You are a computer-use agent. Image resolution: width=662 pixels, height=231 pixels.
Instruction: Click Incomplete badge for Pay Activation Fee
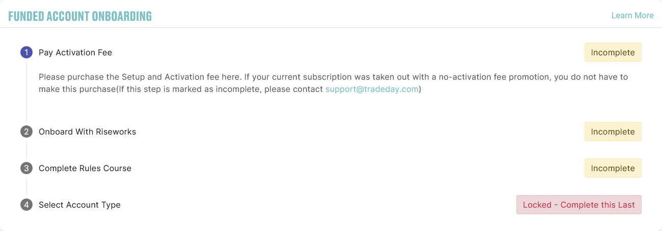click(613, 52)
